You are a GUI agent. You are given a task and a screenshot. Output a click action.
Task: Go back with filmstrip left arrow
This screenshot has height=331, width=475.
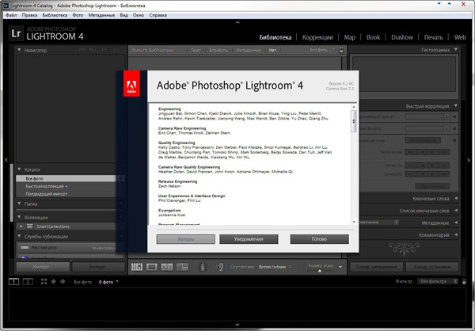point(54,282)
